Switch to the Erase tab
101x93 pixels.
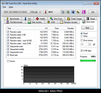click(91, 19)
